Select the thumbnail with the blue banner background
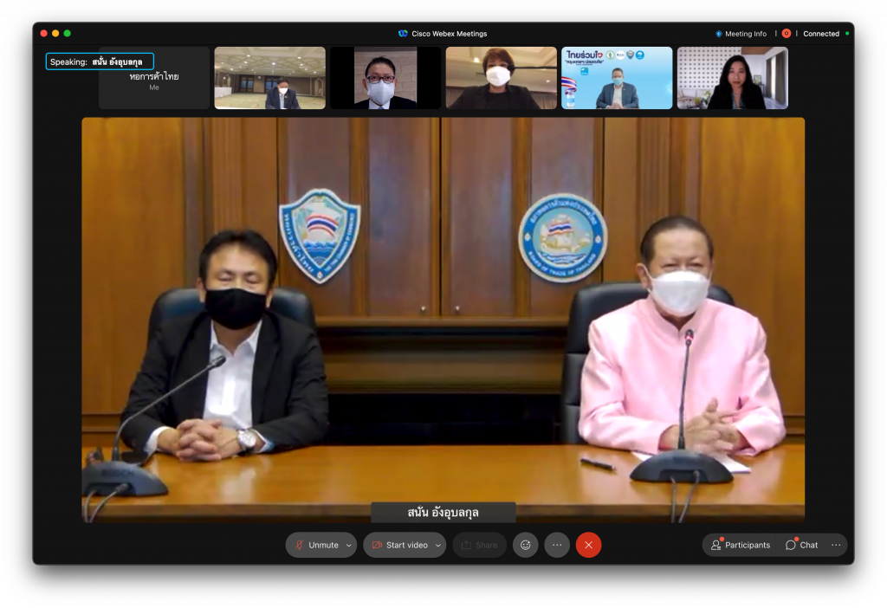887x608 pixels. 617,78
